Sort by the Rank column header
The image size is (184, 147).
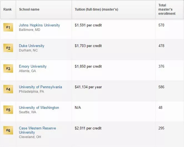(x=8, y=9)
